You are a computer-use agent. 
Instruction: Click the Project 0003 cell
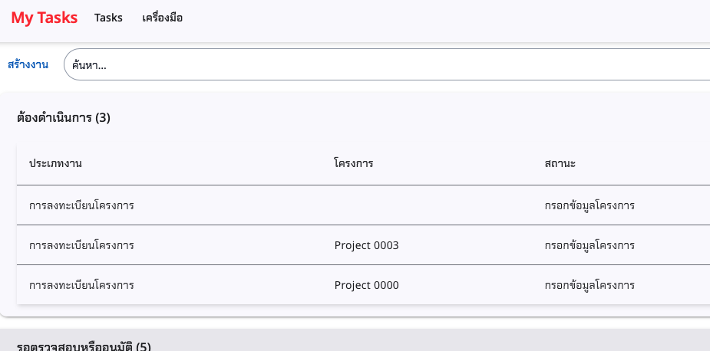coord(367,245)
